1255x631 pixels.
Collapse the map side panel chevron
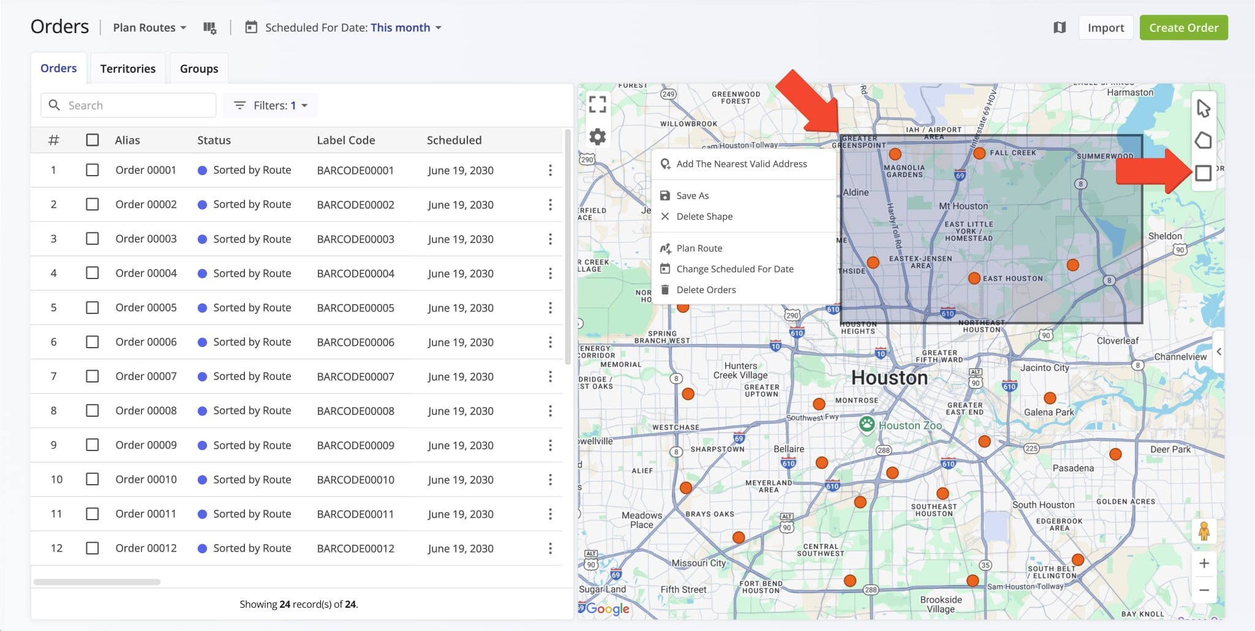tap(1219, 351)
